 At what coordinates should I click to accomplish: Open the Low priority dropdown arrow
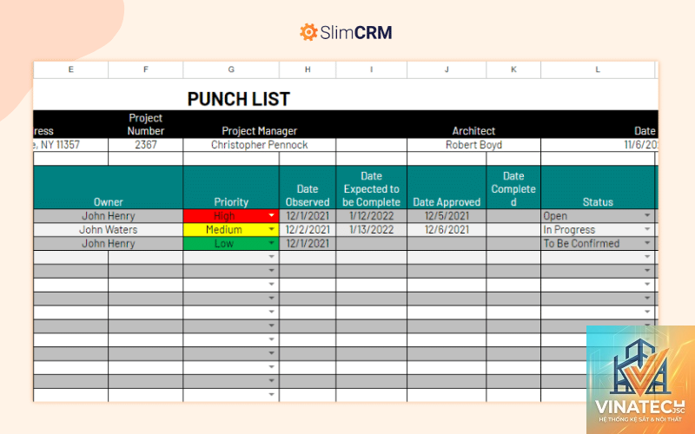(271, 243)
